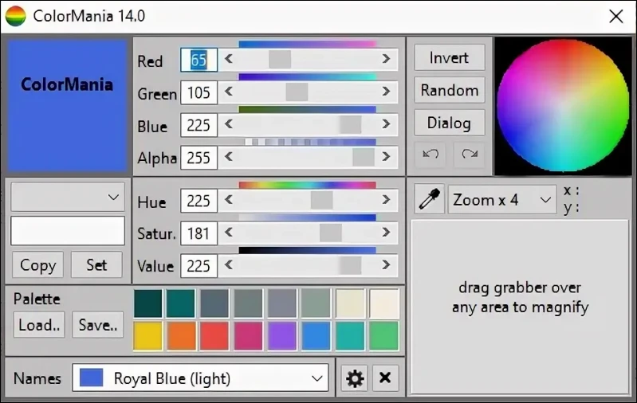637x403 pixels.
Task: Select the yellow palette swatch
Action: [147, 335]
